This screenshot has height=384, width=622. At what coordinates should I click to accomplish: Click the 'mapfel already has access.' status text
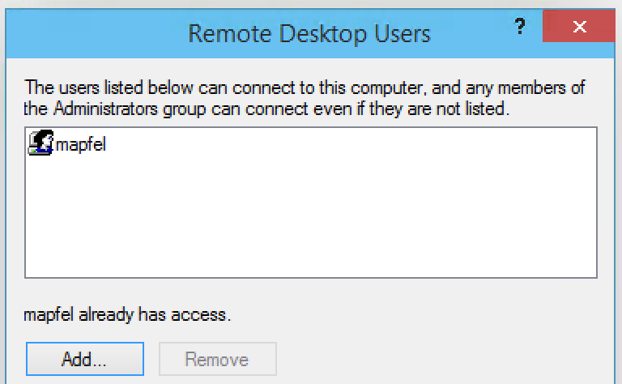point(127,314)
